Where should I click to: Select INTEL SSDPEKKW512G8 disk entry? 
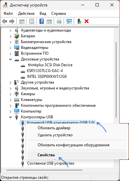click(x=47, y=77)
